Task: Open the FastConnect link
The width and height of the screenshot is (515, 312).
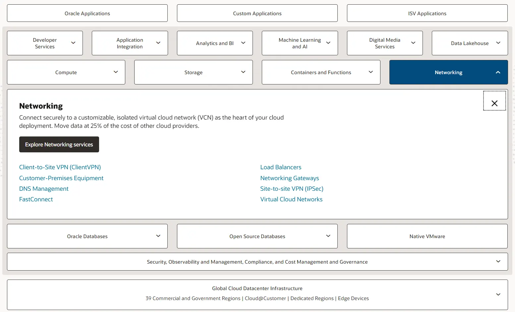Action: 36,199
